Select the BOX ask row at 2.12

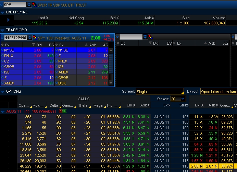[x=82, y=83]
